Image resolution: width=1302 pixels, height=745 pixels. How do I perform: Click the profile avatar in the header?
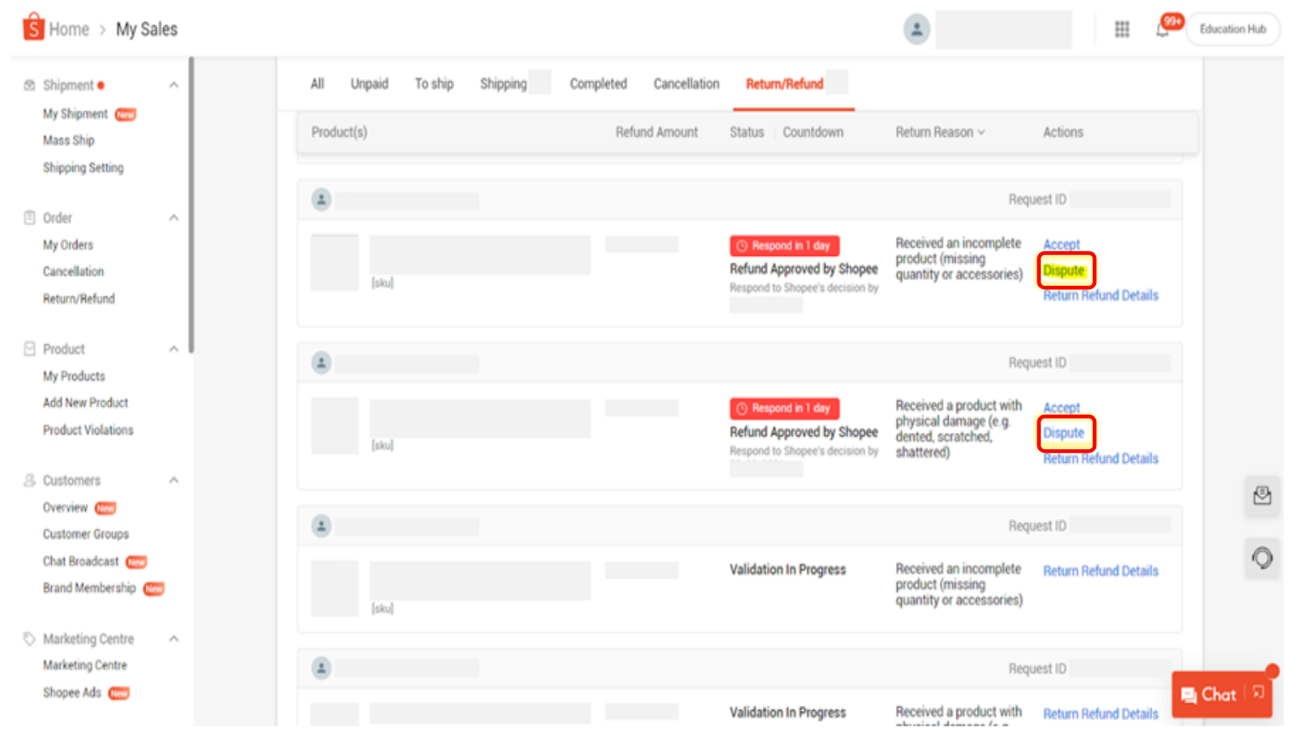pos(917,29)
